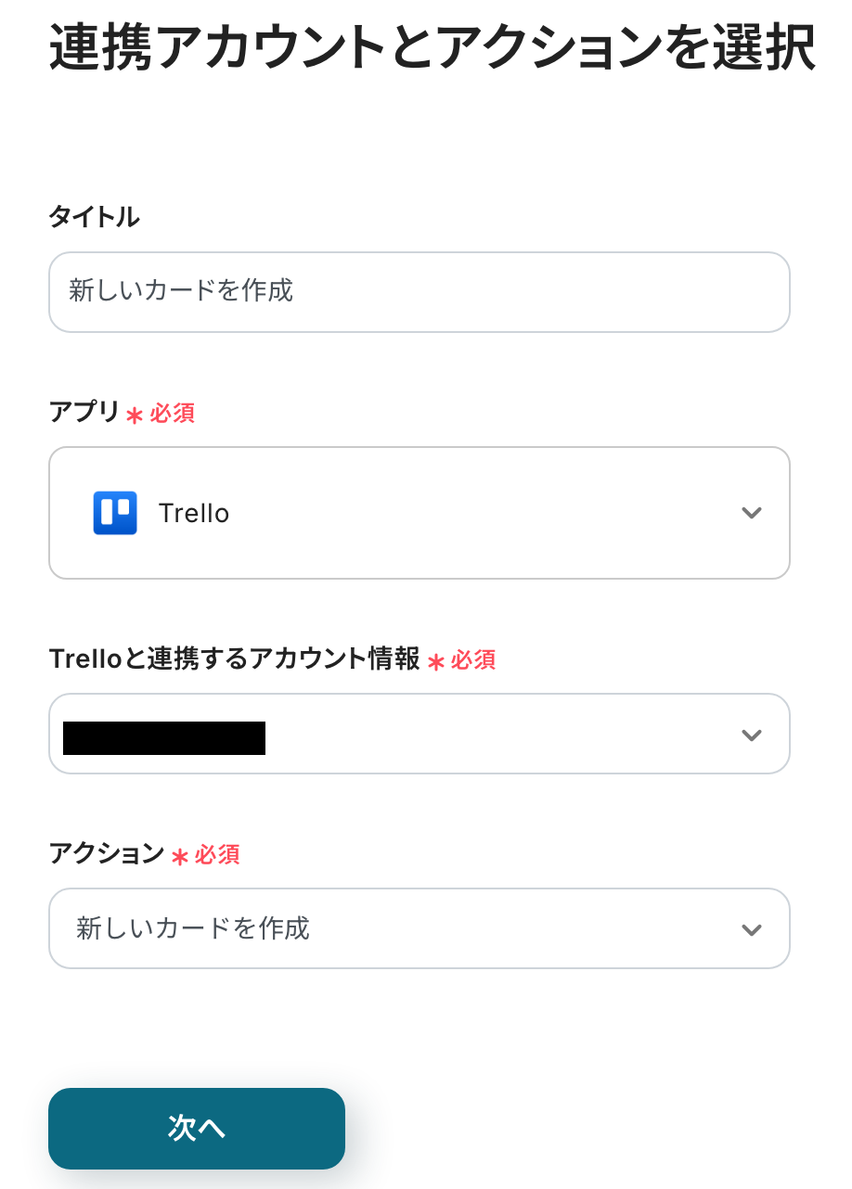Click the red asterisk beside アプリ
The width and height of the screenshot is (852, 1189).
[135, 415]
